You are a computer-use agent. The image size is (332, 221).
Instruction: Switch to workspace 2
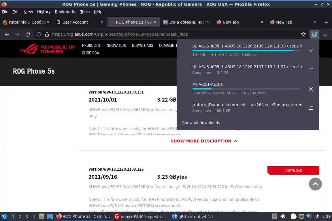(20, 217)
